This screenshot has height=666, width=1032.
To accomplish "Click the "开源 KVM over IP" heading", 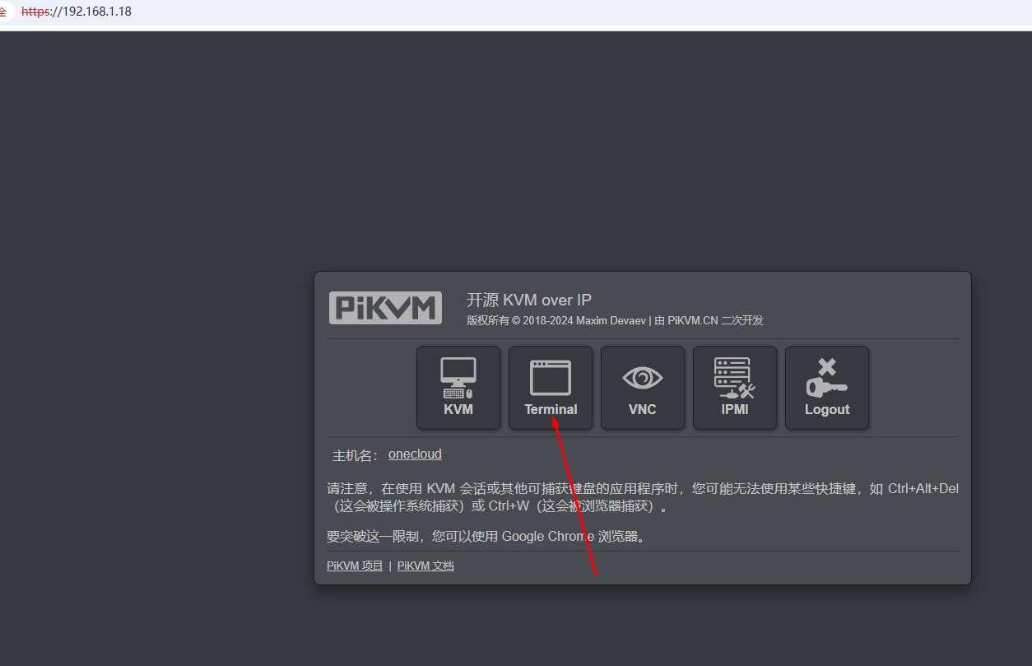I will [x=528, y=300].
